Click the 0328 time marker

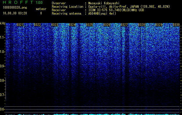coord(141,25)
